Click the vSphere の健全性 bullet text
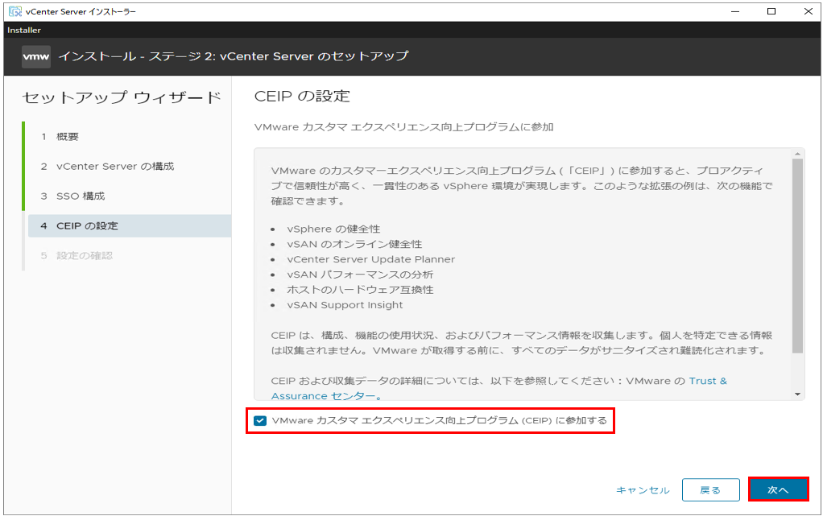The height and width of the screenshot is (516, 823). click(333, 229)
